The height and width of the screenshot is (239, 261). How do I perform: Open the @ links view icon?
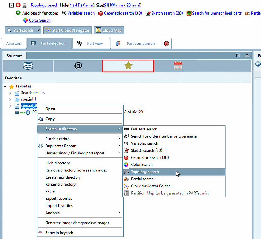pyautogui.click(x=78, y=66)
